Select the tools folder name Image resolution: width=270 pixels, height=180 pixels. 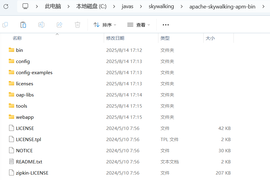(x=21, y=106)
